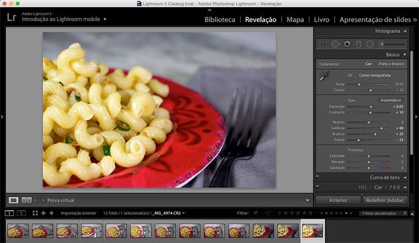Screen dimensions: 419x243
Task: Pick the Radial Filter tool
Action: point(370,44)
